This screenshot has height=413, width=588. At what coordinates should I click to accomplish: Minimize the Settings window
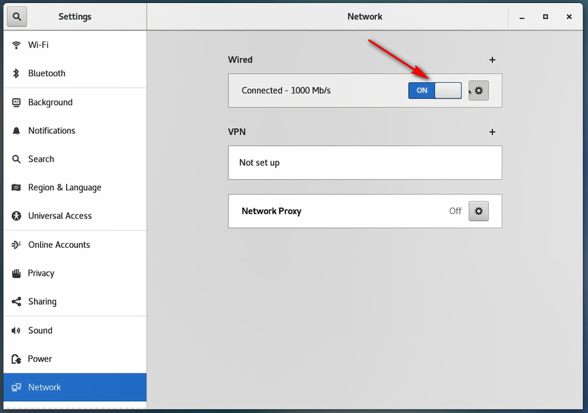click(x=522, y=18)
